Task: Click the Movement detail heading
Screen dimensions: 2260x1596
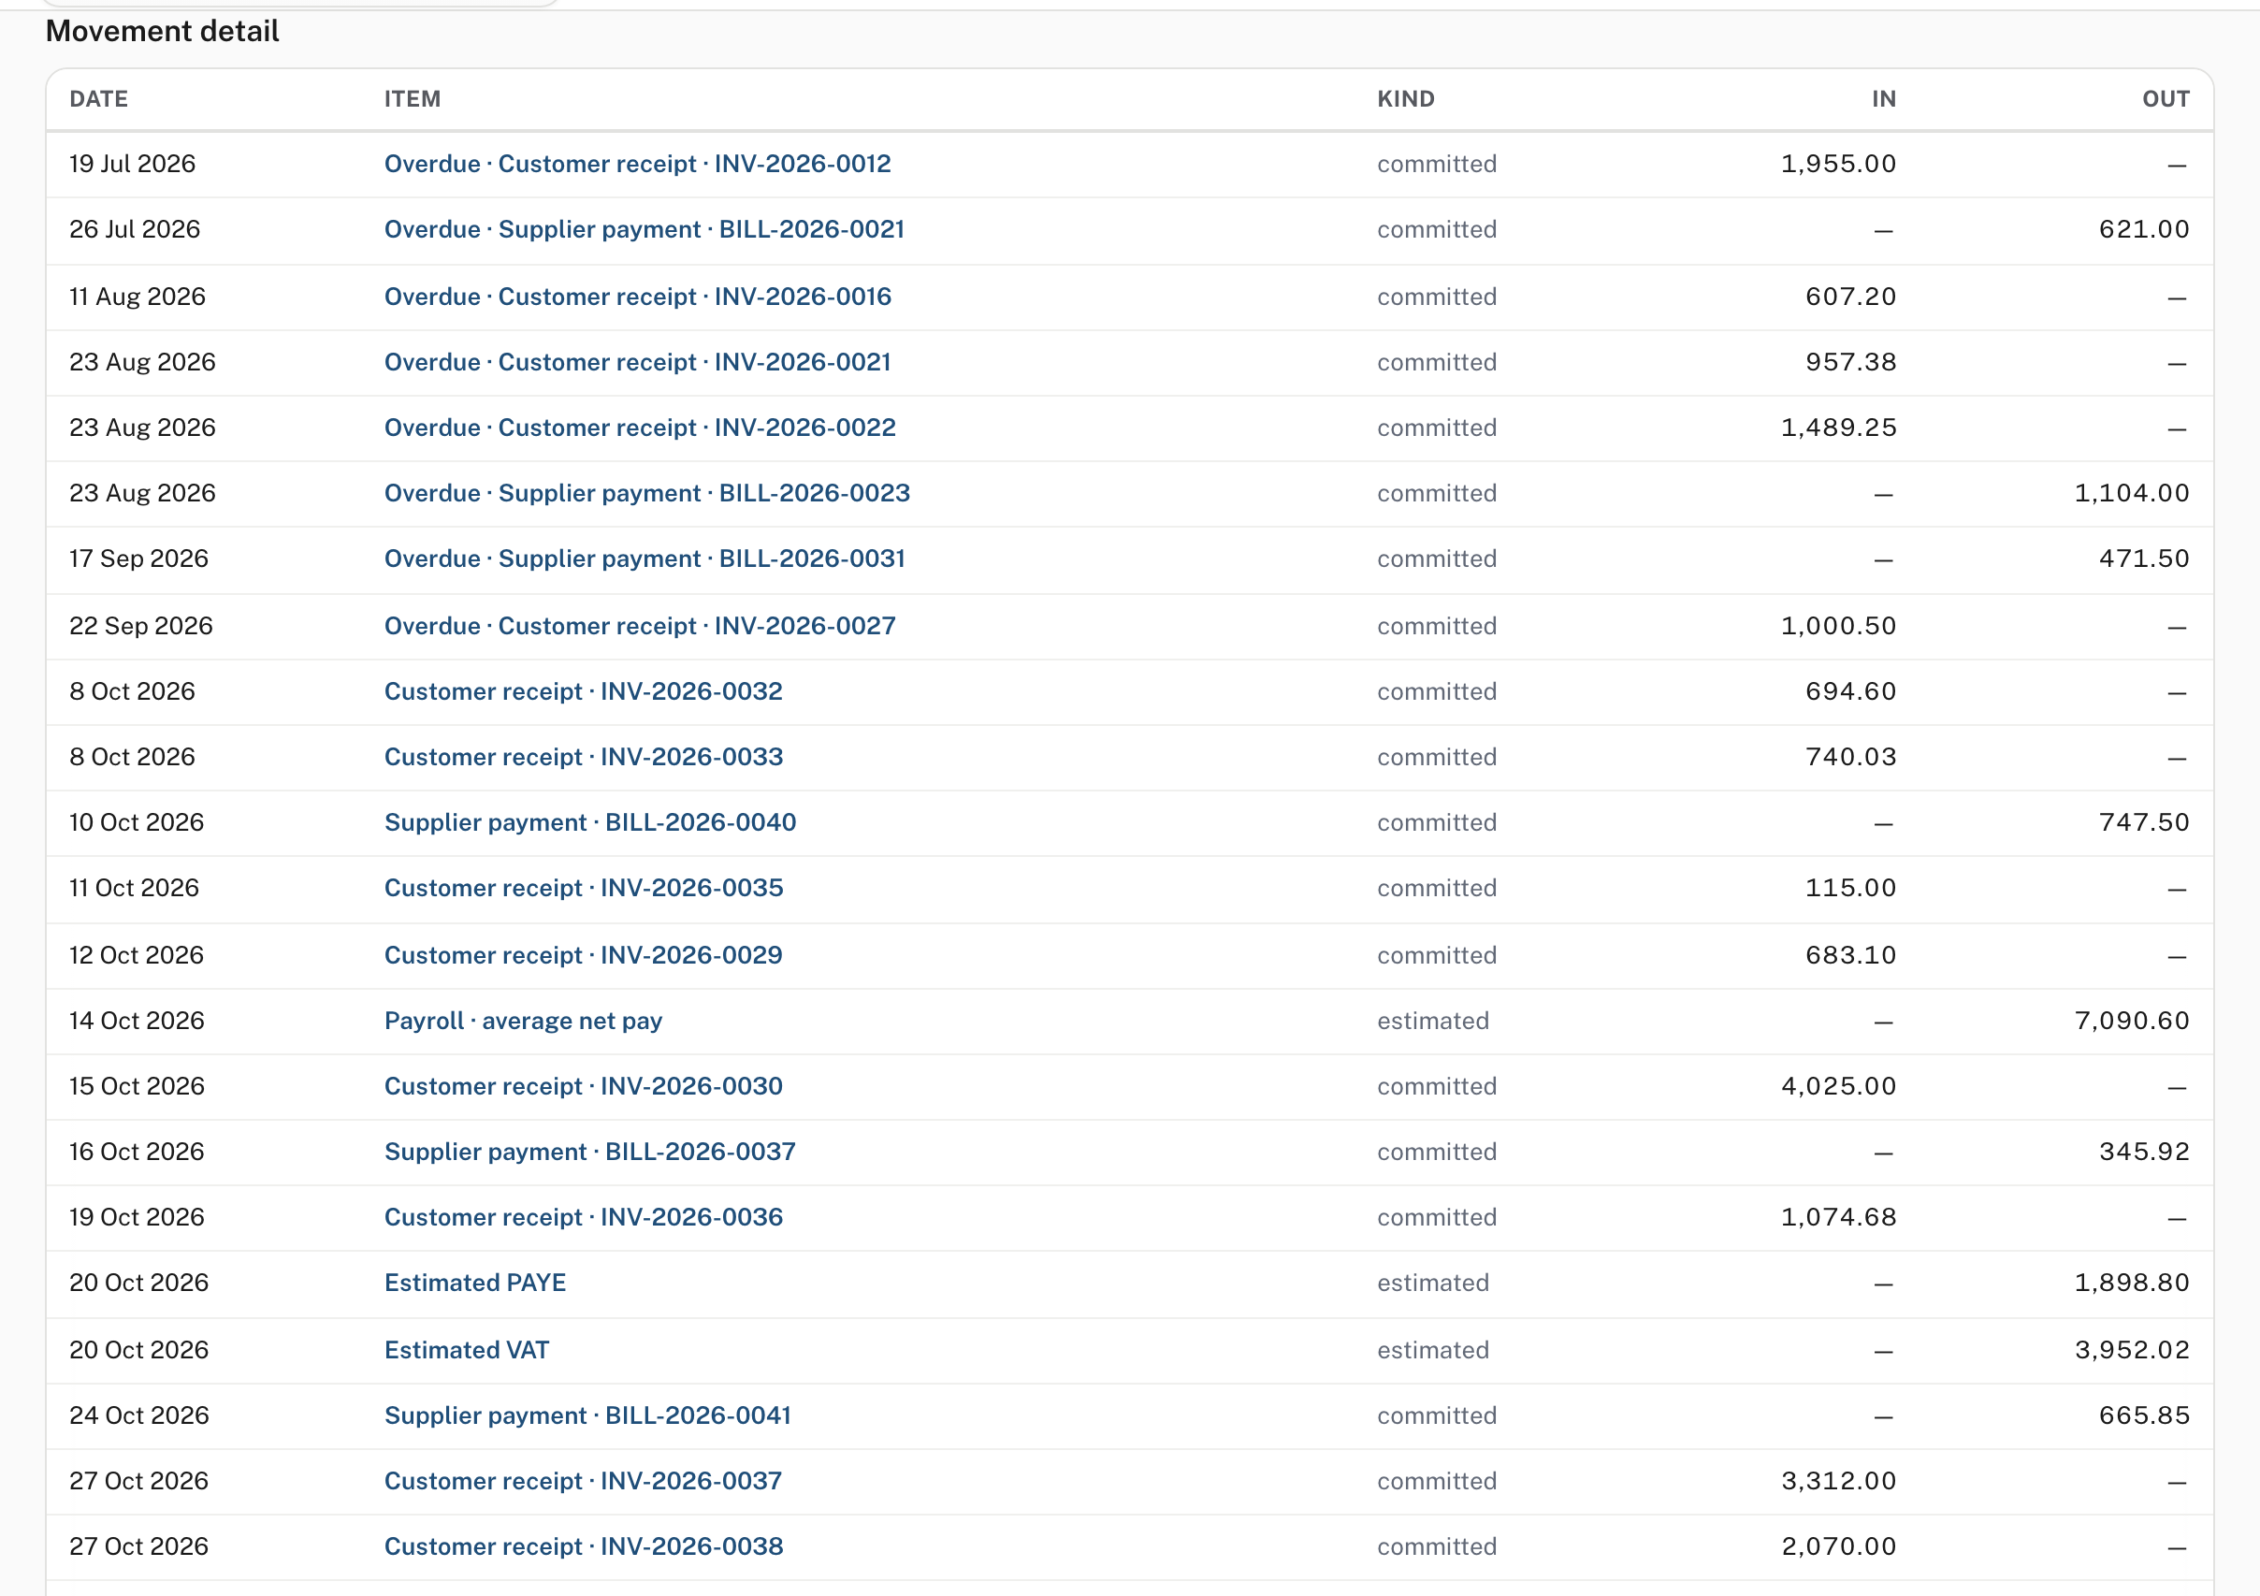Action: pyautogui.click(x=163, y=32)
